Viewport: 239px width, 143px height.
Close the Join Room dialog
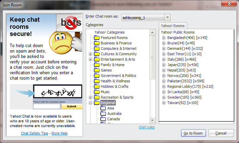click(229, 3)
